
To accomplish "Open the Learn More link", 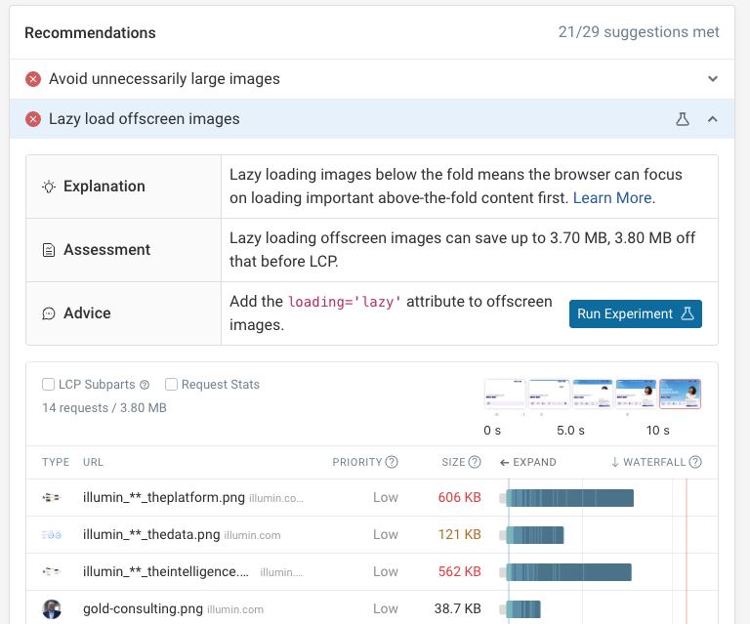I will 612,198.
